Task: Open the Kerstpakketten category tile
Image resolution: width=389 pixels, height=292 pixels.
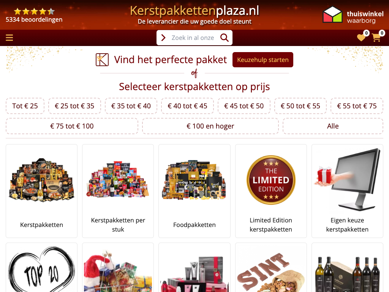Action: [x=42, y=191]
